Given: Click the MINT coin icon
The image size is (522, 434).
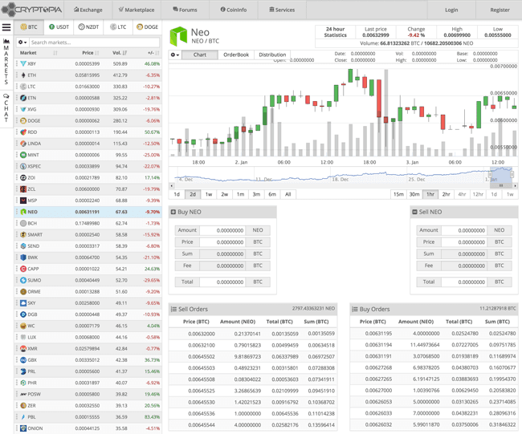Looking at the screenshot, I should coord(23,155).
